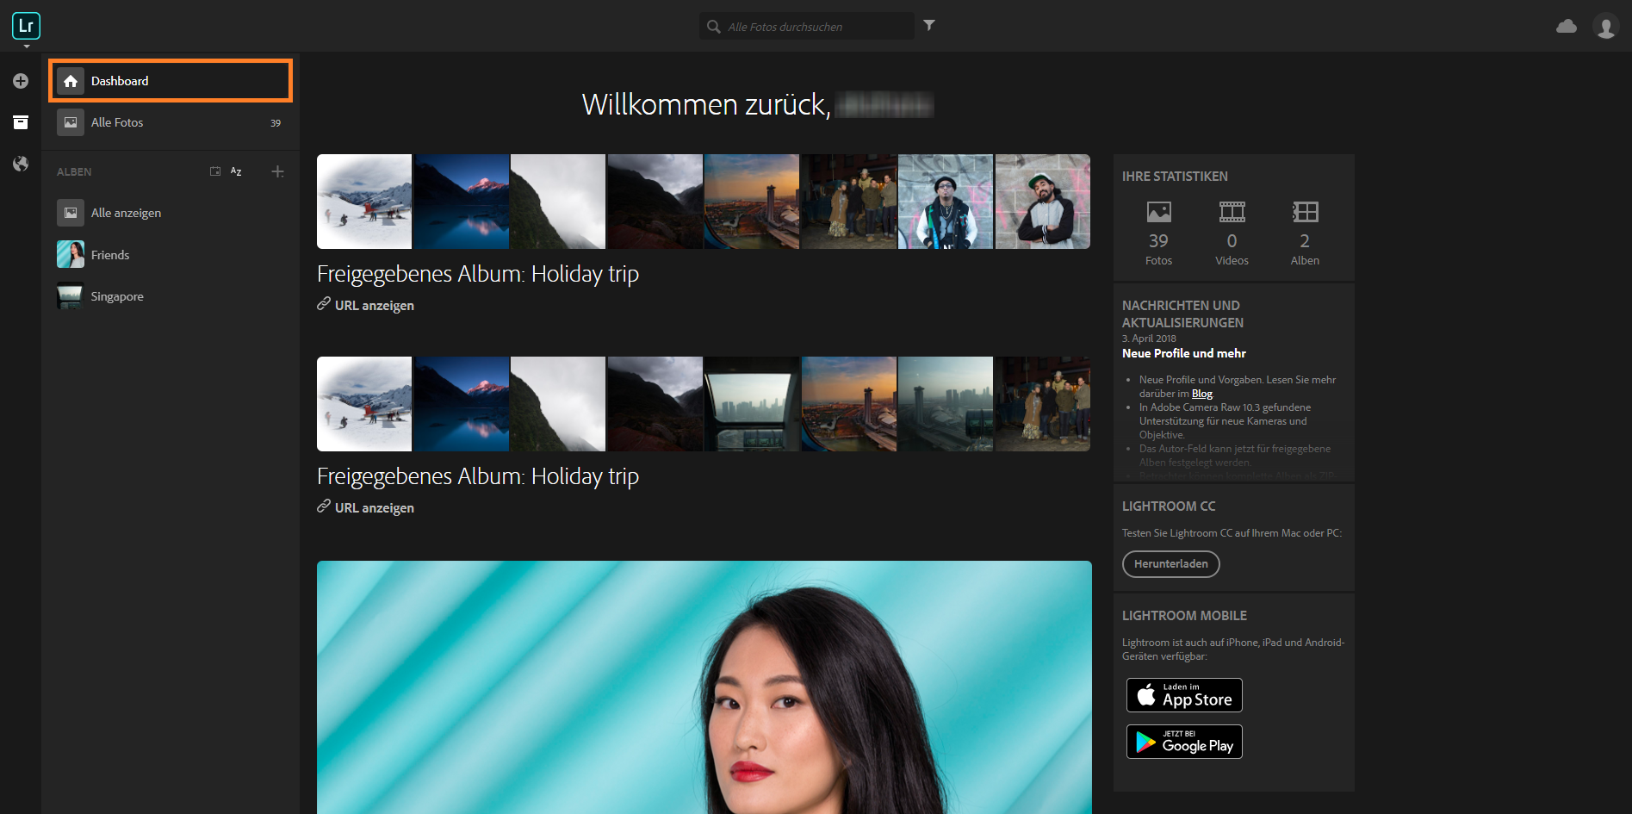Open the large portrait photo of woman
The height and width of the screenshot is (814, 1632).
(x=704, y=687)
